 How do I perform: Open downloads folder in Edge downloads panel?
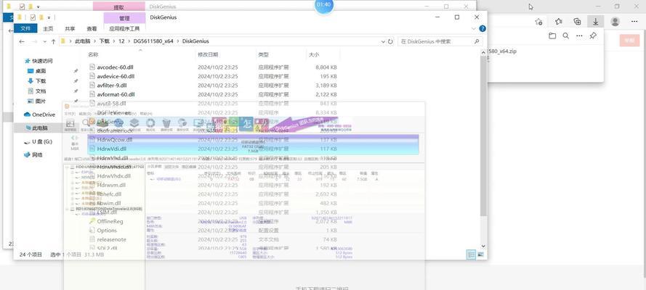point(552,36)
